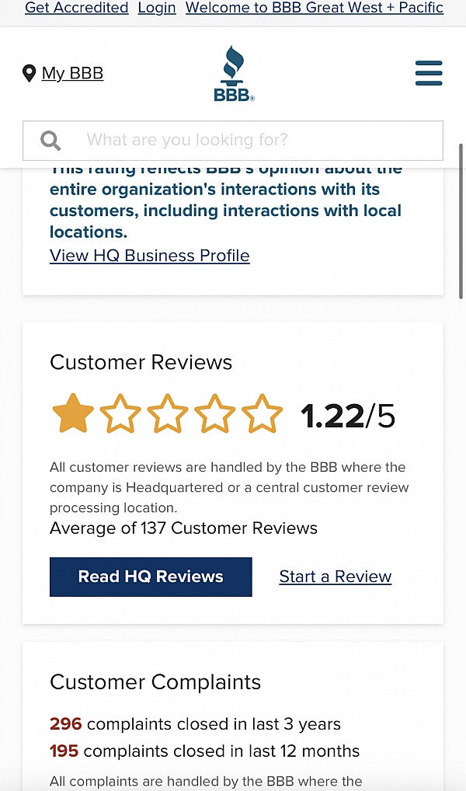The height and width of the screenshot is (791, 466).
Task: Select the fifth outlined star
Action: click(x=263, y=413)
